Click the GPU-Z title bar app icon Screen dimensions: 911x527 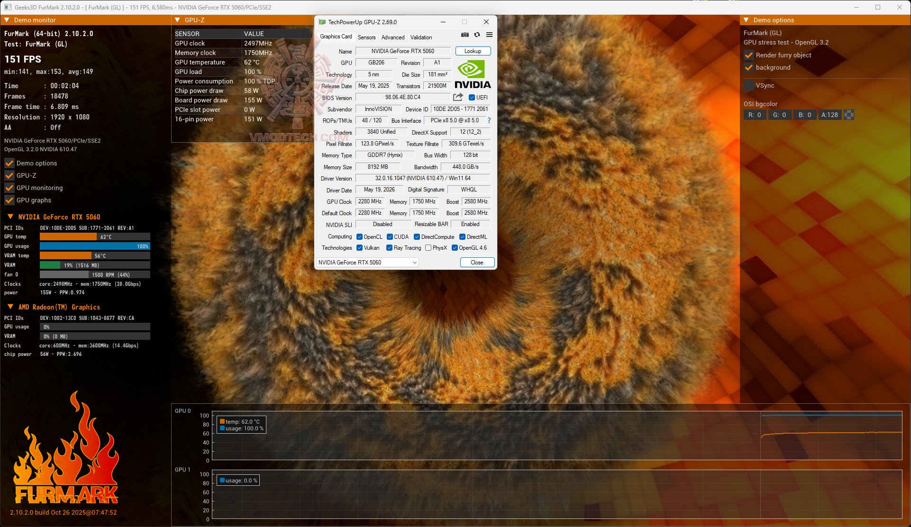tap(322, 22)
